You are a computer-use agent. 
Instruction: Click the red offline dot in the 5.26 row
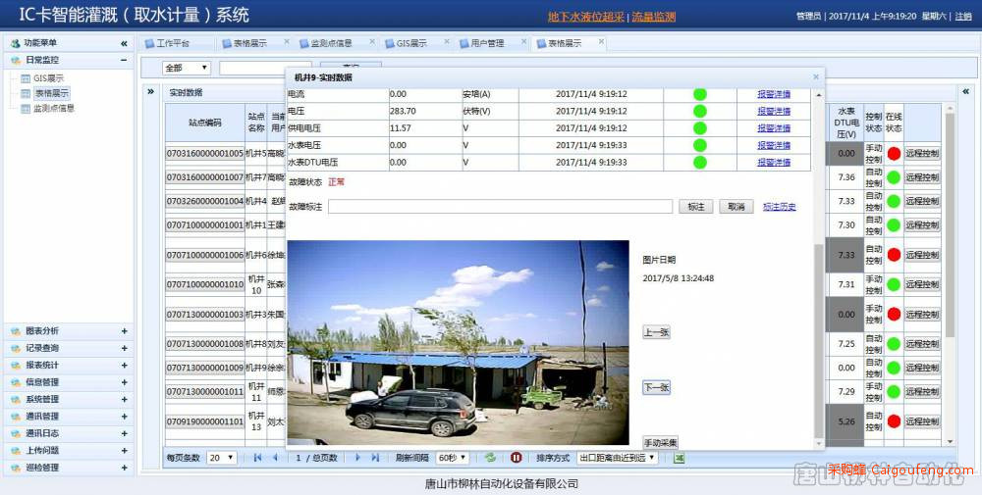tap(894, 421)
